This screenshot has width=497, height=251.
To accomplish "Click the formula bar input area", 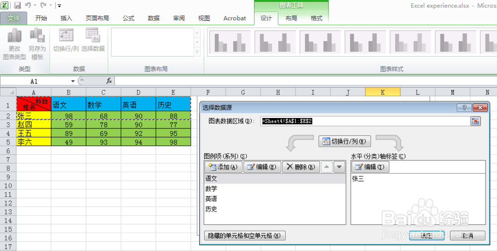I will pos(306,81).
